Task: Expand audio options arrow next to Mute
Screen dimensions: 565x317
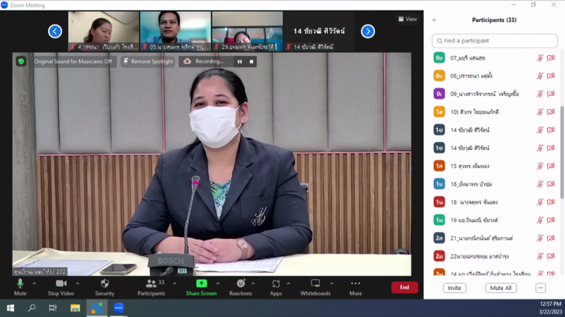Action: tap(34, 284)
